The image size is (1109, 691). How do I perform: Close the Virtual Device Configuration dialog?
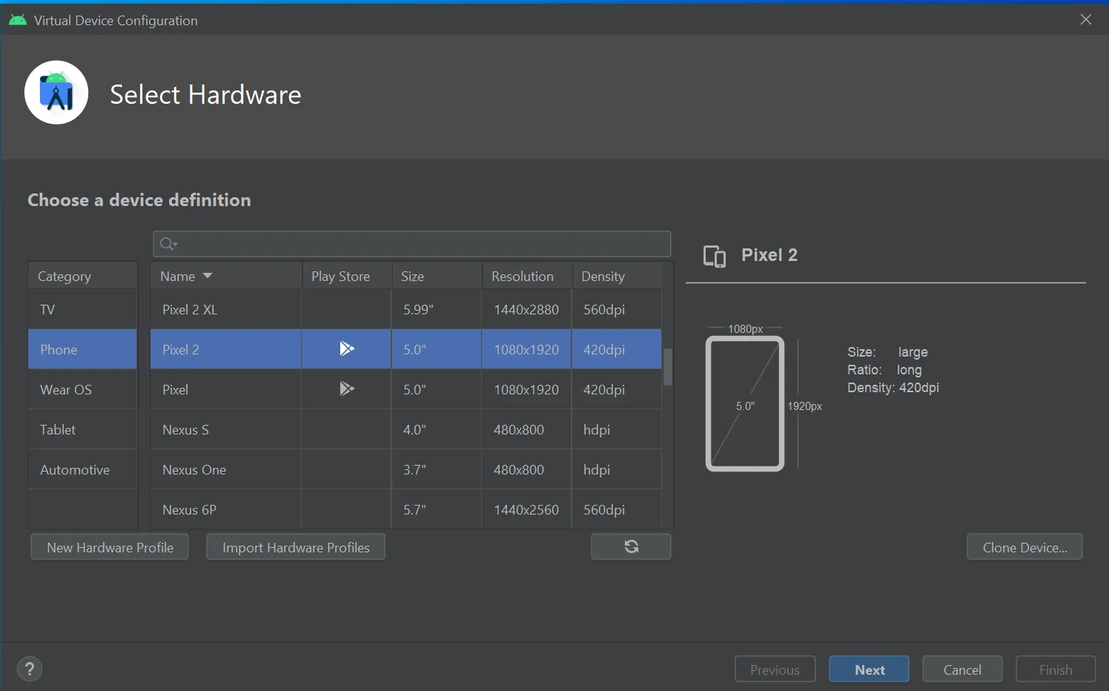tap(1086, 20)
